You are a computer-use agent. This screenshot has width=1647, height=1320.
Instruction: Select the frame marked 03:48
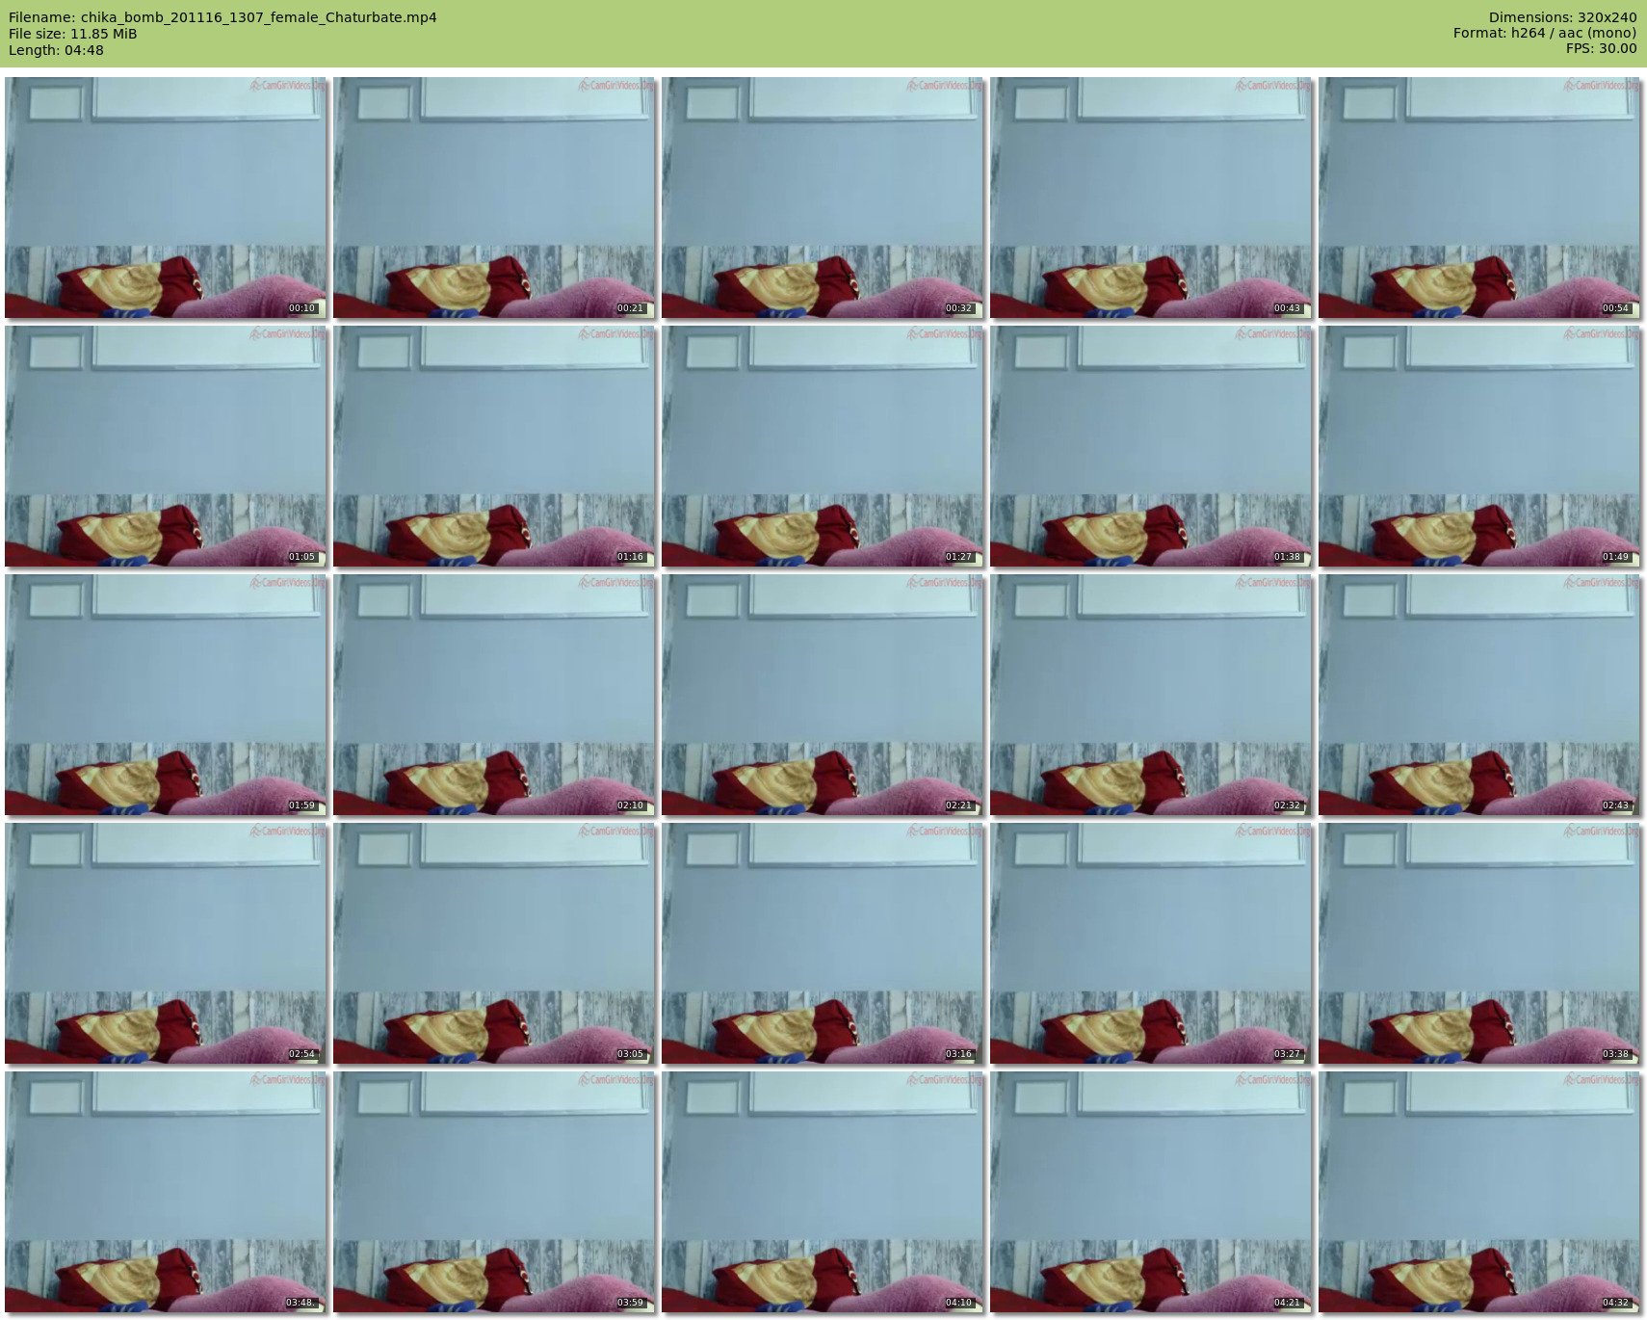[x=166, y=1192]
